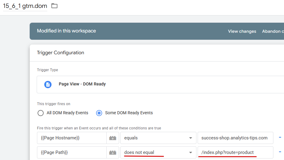Screen dimensions: 284x160
Task: Edit the trigger name 15_6_1 gtm.dom
Action: tap(25, 6)
